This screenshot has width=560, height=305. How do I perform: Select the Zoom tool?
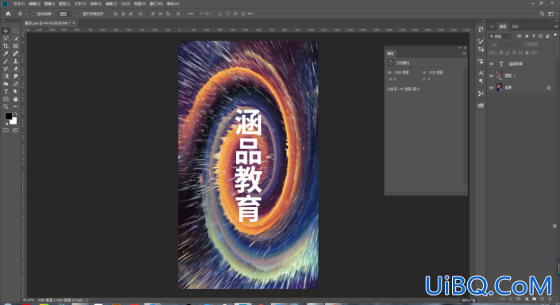(6, 106)
